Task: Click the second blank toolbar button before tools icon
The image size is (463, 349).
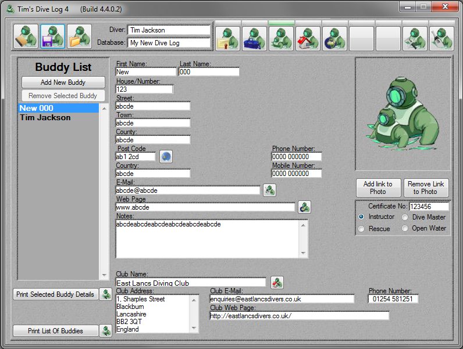Action: click(389, 38)
